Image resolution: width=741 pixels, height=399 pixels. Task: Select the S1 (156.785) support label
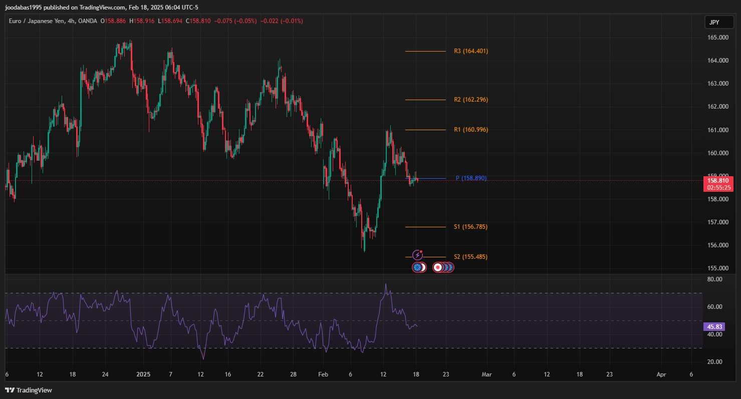tap(470, 227)
